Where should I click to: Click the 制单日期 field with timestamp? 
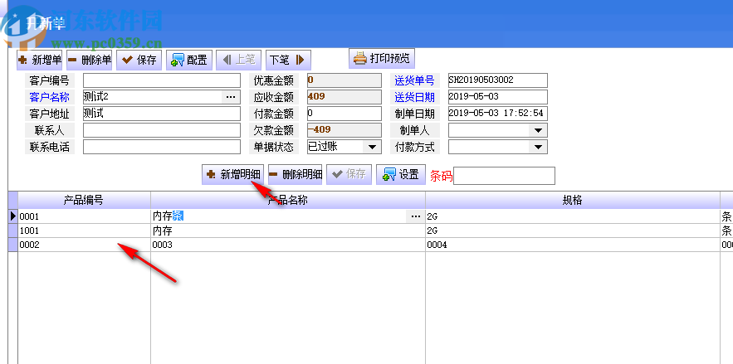coord(497,114)
